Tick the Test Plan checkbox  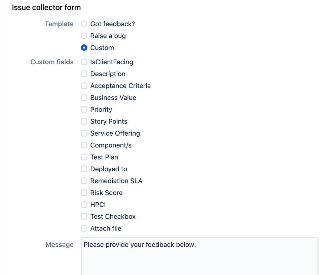[x=84, y=157]
